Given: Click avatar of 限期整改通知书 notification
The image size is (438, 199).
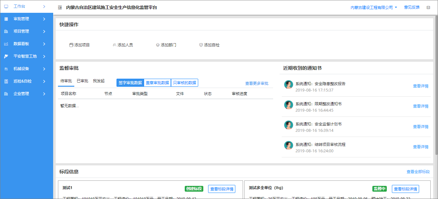Looking at the screenshot, I should coord(288,105).
